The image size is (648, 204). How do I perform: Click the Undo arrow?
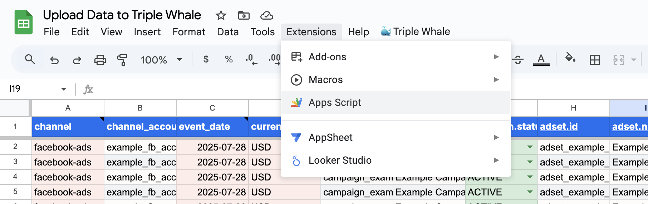click(x=54, y=60)
